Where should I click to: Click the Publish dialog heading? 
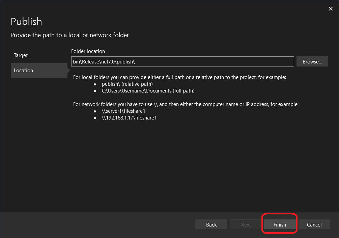coord(26,22)
